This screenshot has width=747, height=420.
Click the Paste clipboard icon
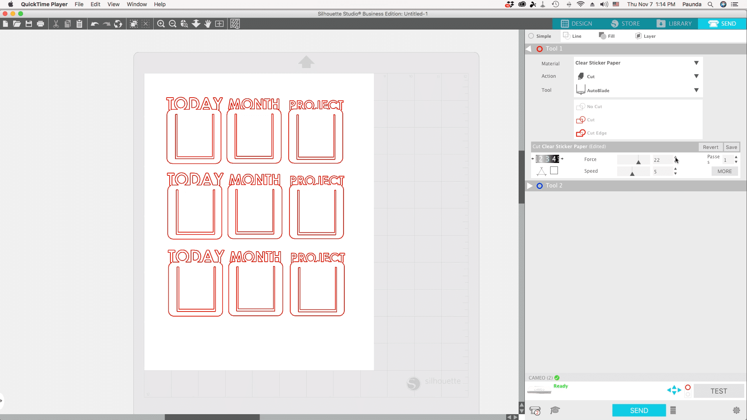79,24
